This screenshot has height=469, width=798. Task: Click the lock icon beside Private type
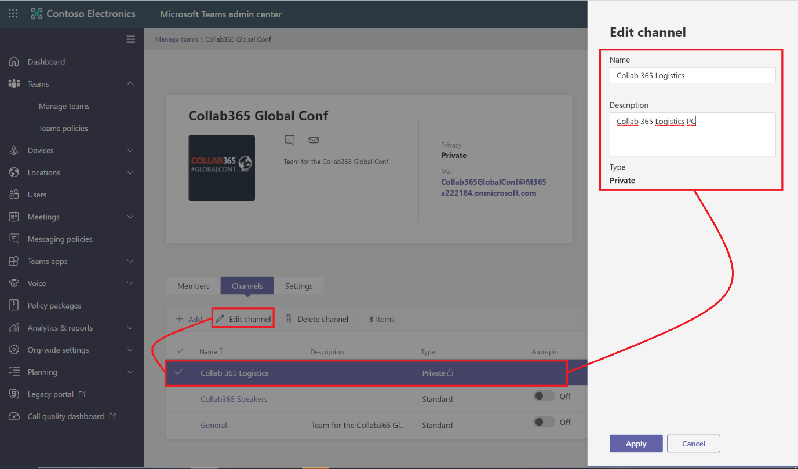pos(450,373)
